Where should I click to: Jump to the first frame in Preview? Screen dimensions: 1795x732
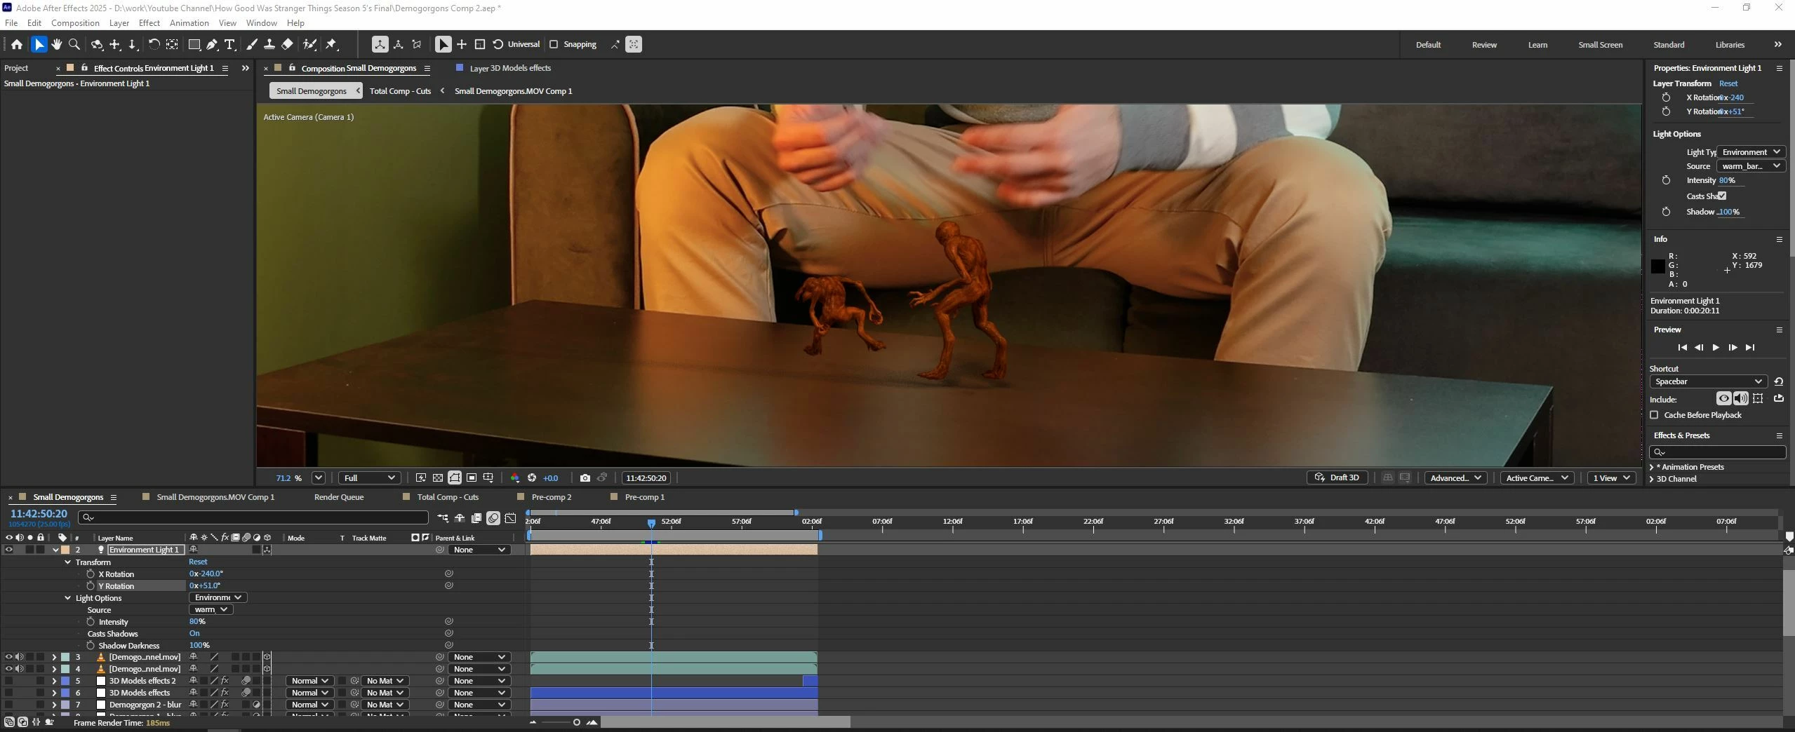(x=1682, y=347)
